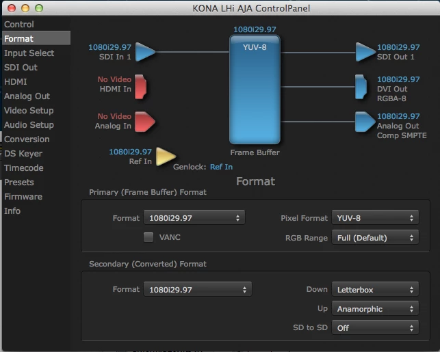The width and height of the screenshot is (440, 352).
Task: Open the Audio Setup panel
Action: 36,124
